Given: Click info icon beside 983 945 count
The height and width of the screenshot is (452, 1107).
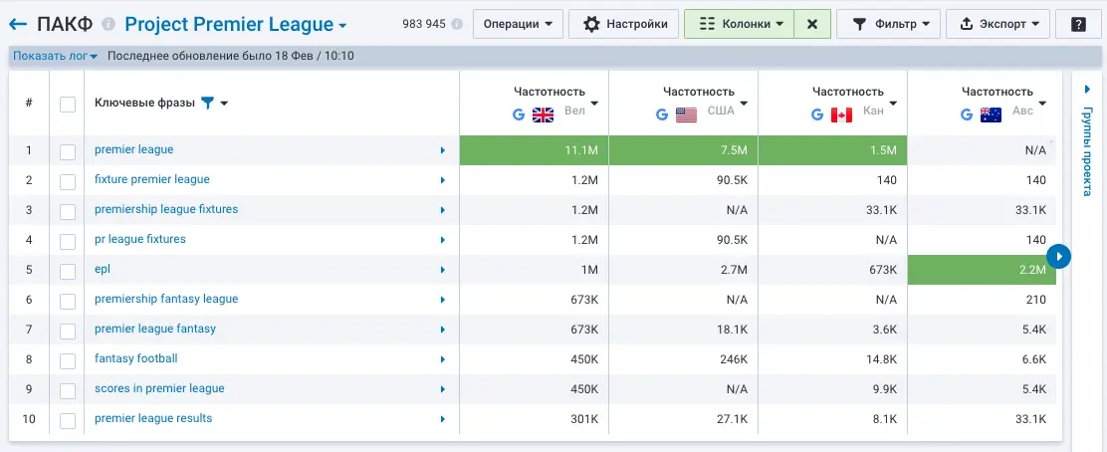Looking at the screenshot, I should (457, 24).
